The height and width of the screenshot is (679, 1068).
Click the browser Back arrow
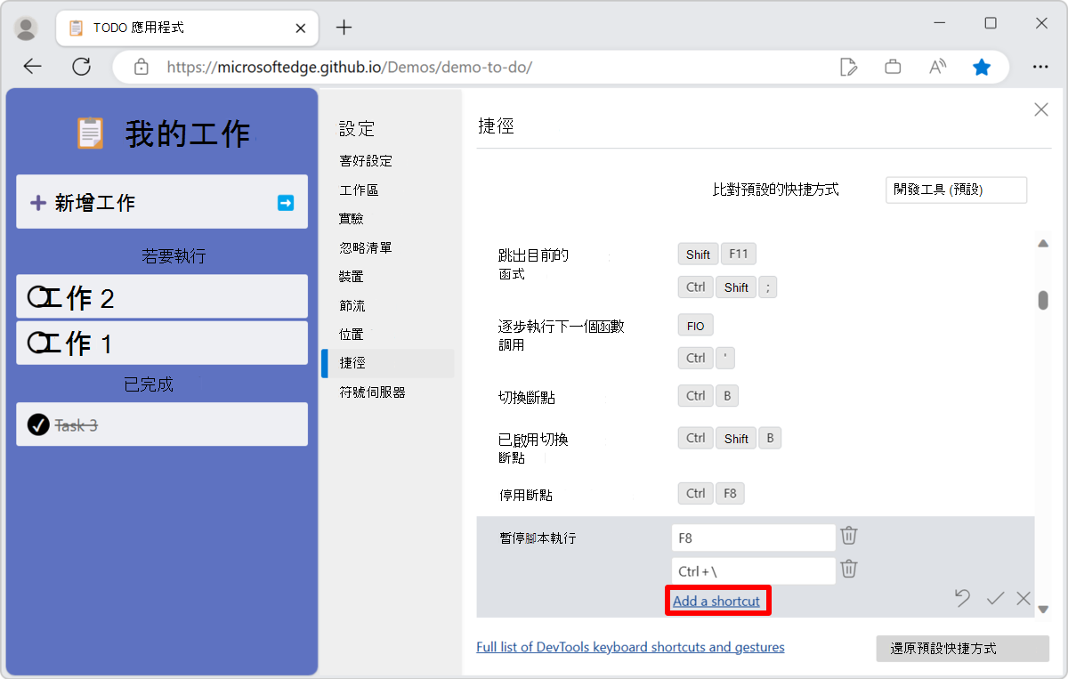click(33, 67)
